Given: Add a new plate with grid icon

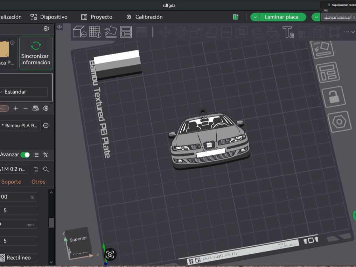Looking at the screenshot, I should click(x=95, y=32).
